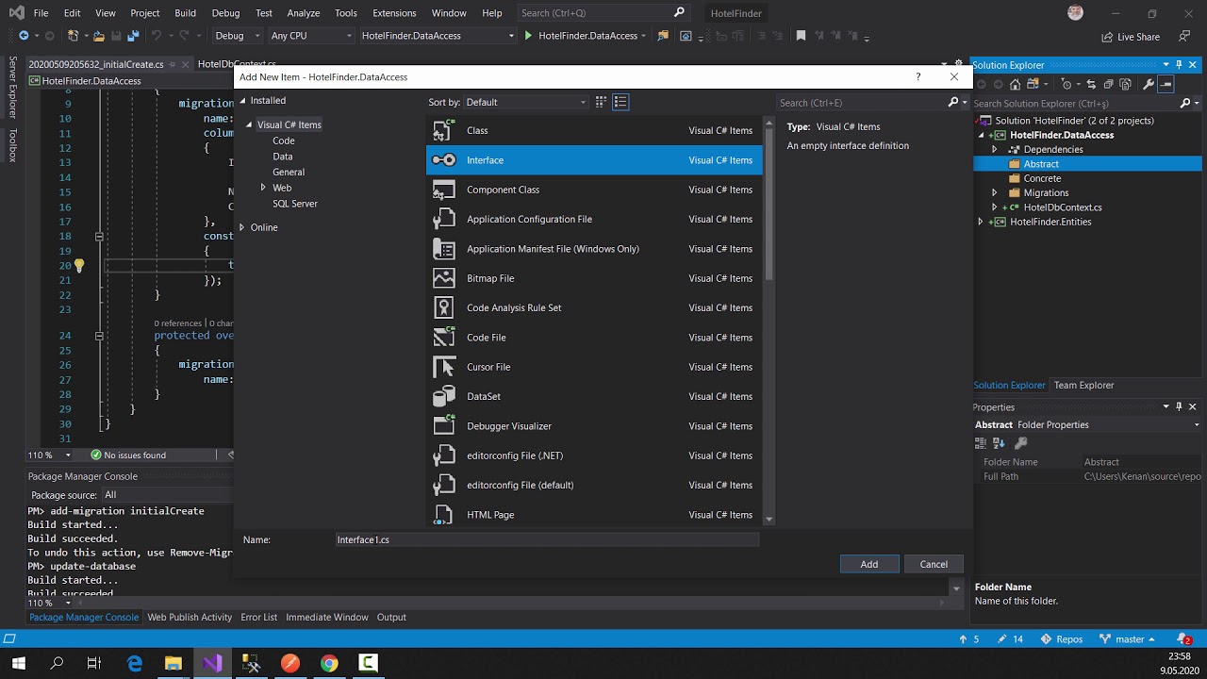Open the Extensions menu

(394, 13)
